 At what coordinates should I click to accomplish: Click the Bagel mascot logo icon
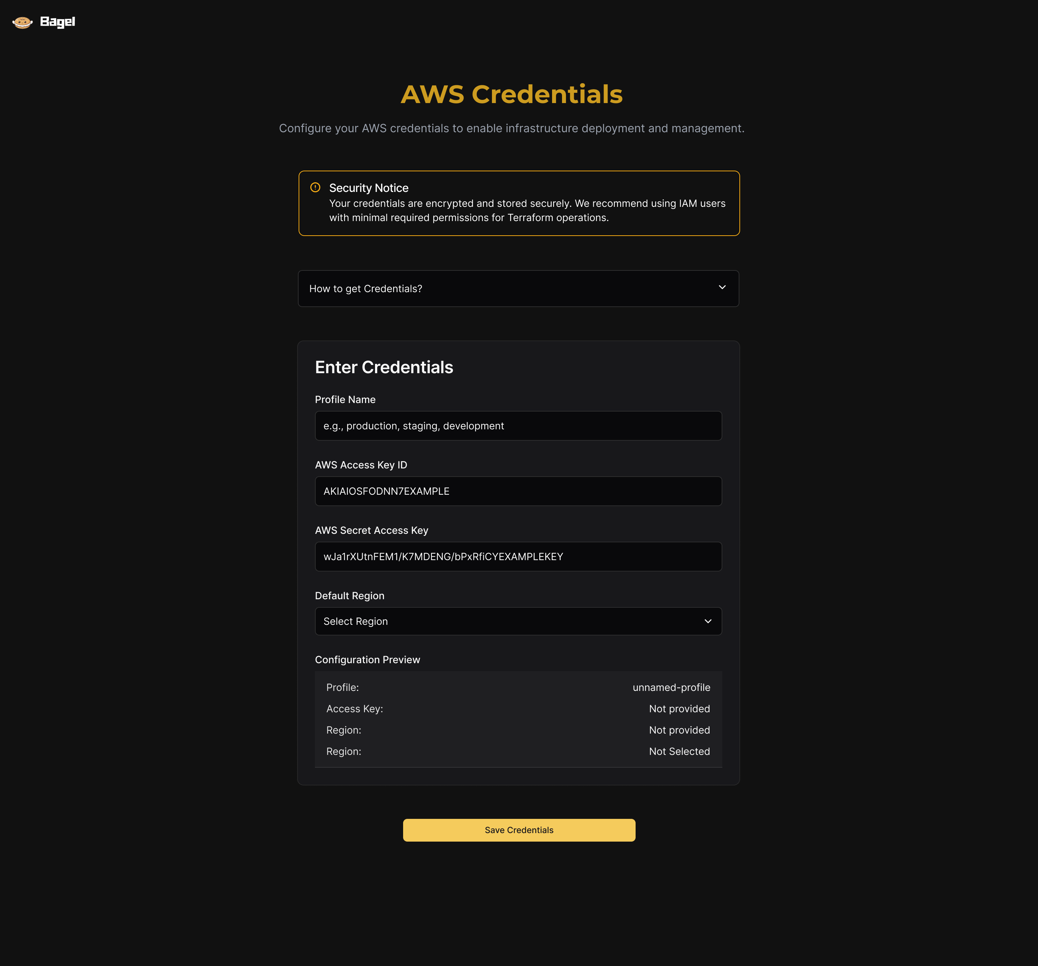pos(22,22)
